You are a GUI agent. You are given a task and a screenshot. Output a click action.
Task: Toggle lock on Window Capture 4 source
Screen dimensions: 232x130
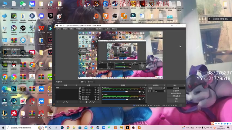click(98, 99)
